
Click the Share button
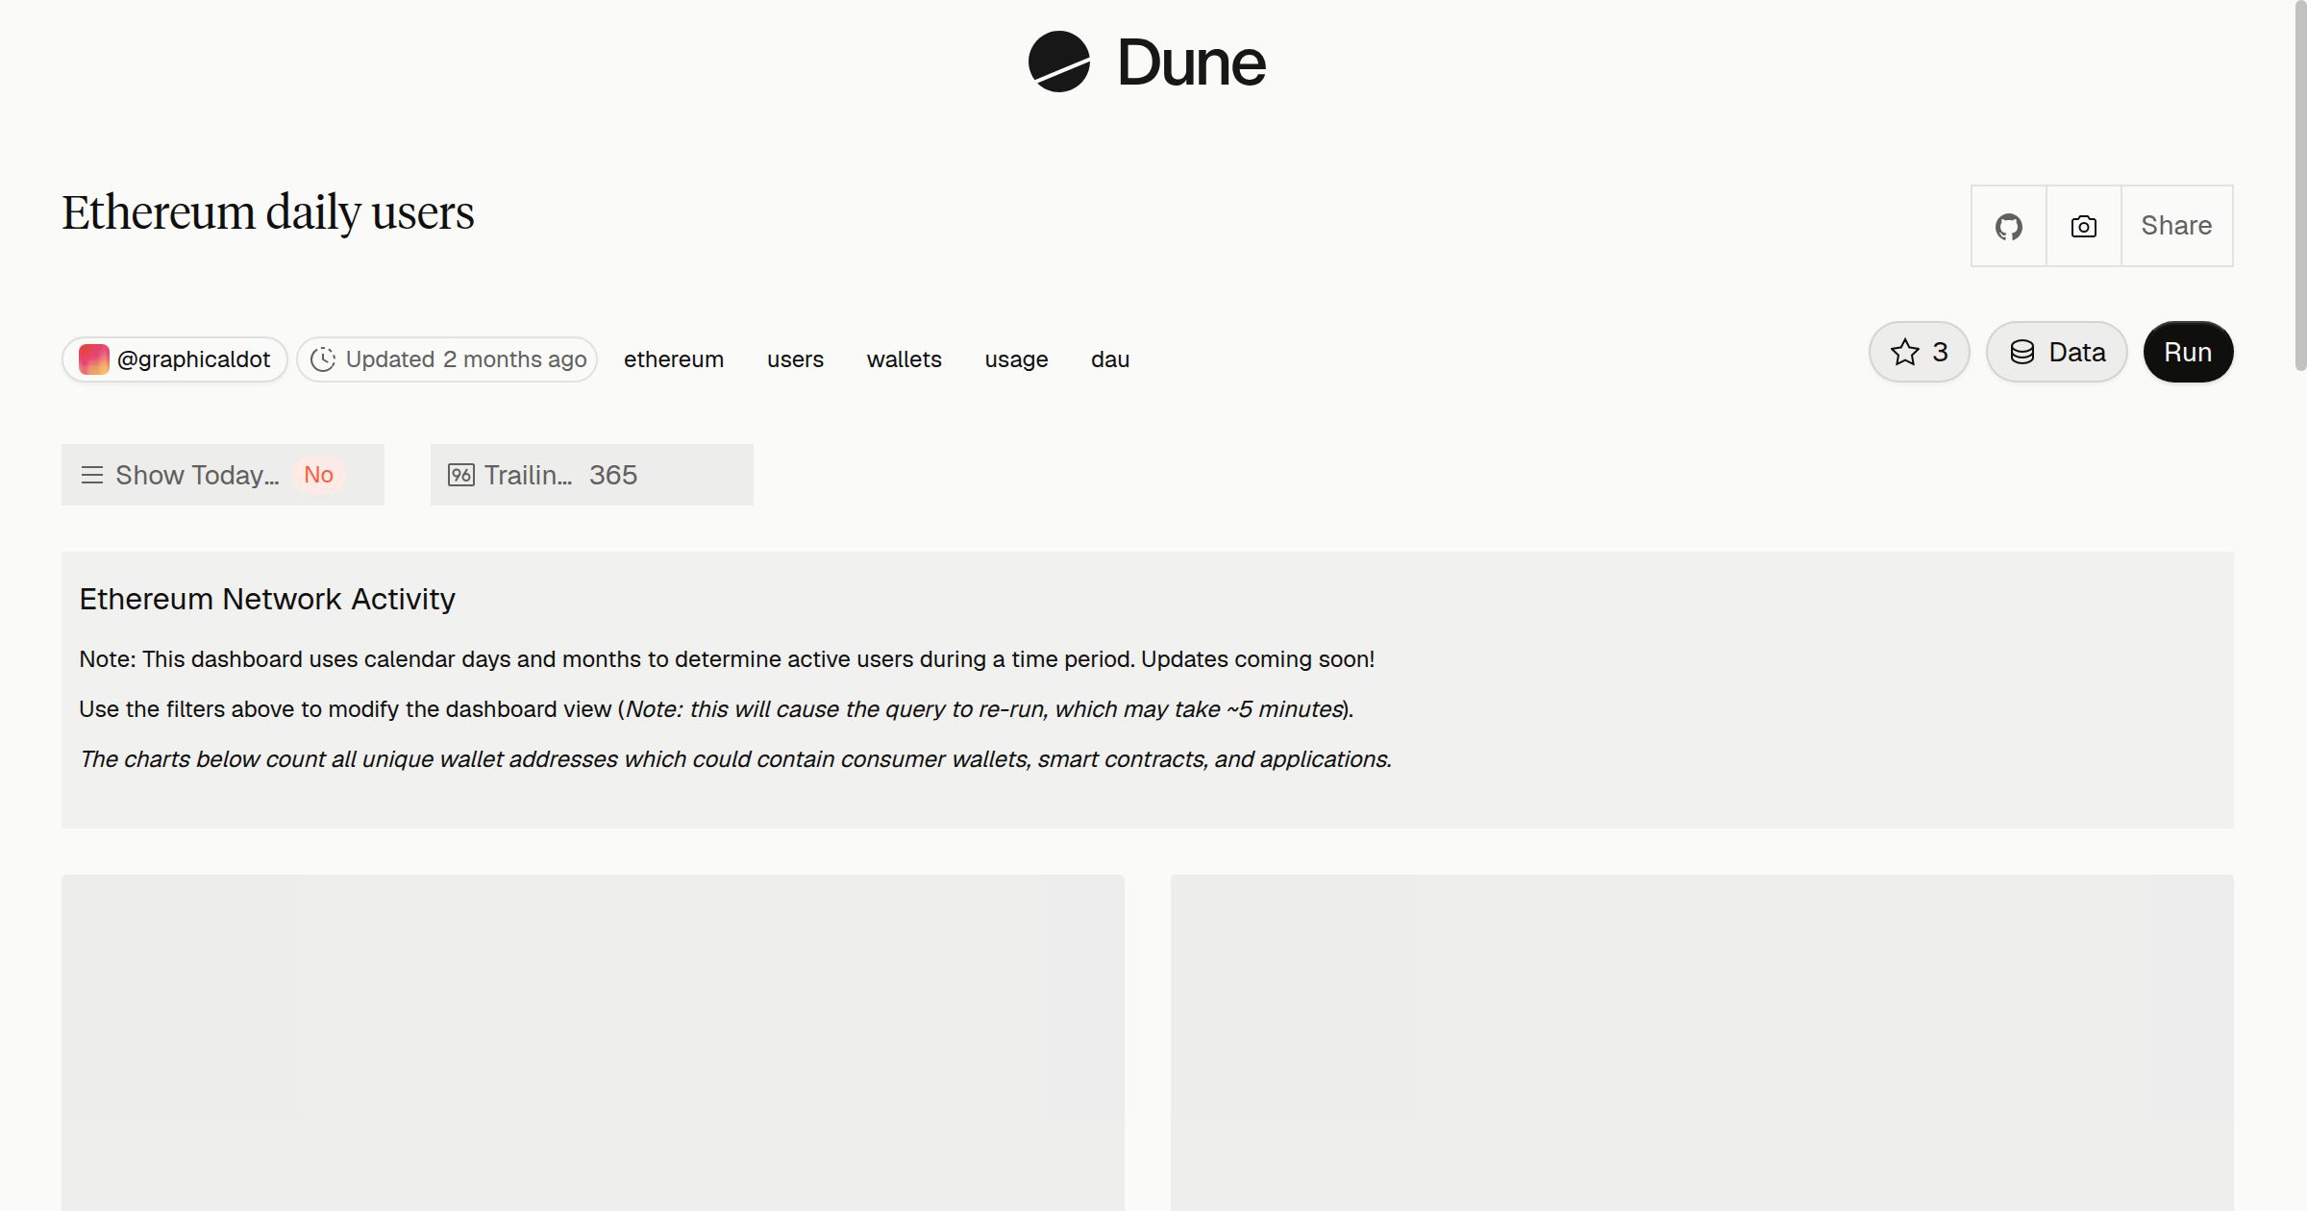[2176, 226]
